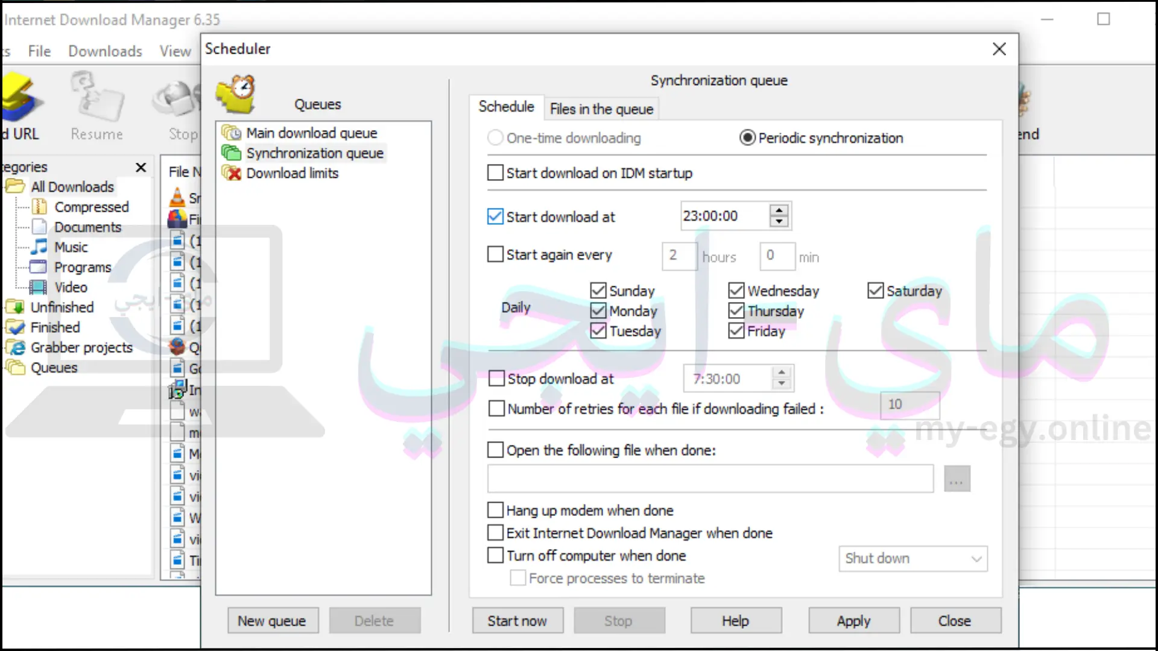
Task: Click the Music note category icon
Action: pyautogui.click(x=39, y=247)
